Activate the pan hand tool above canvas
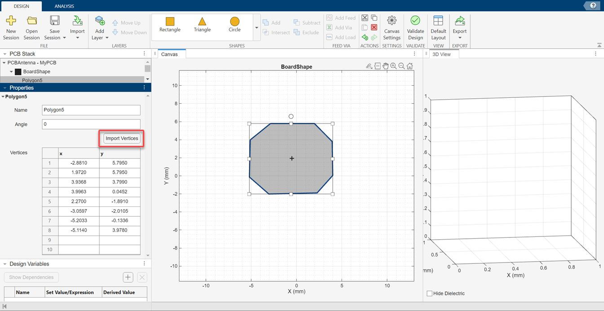 click(x=385, y=66)
